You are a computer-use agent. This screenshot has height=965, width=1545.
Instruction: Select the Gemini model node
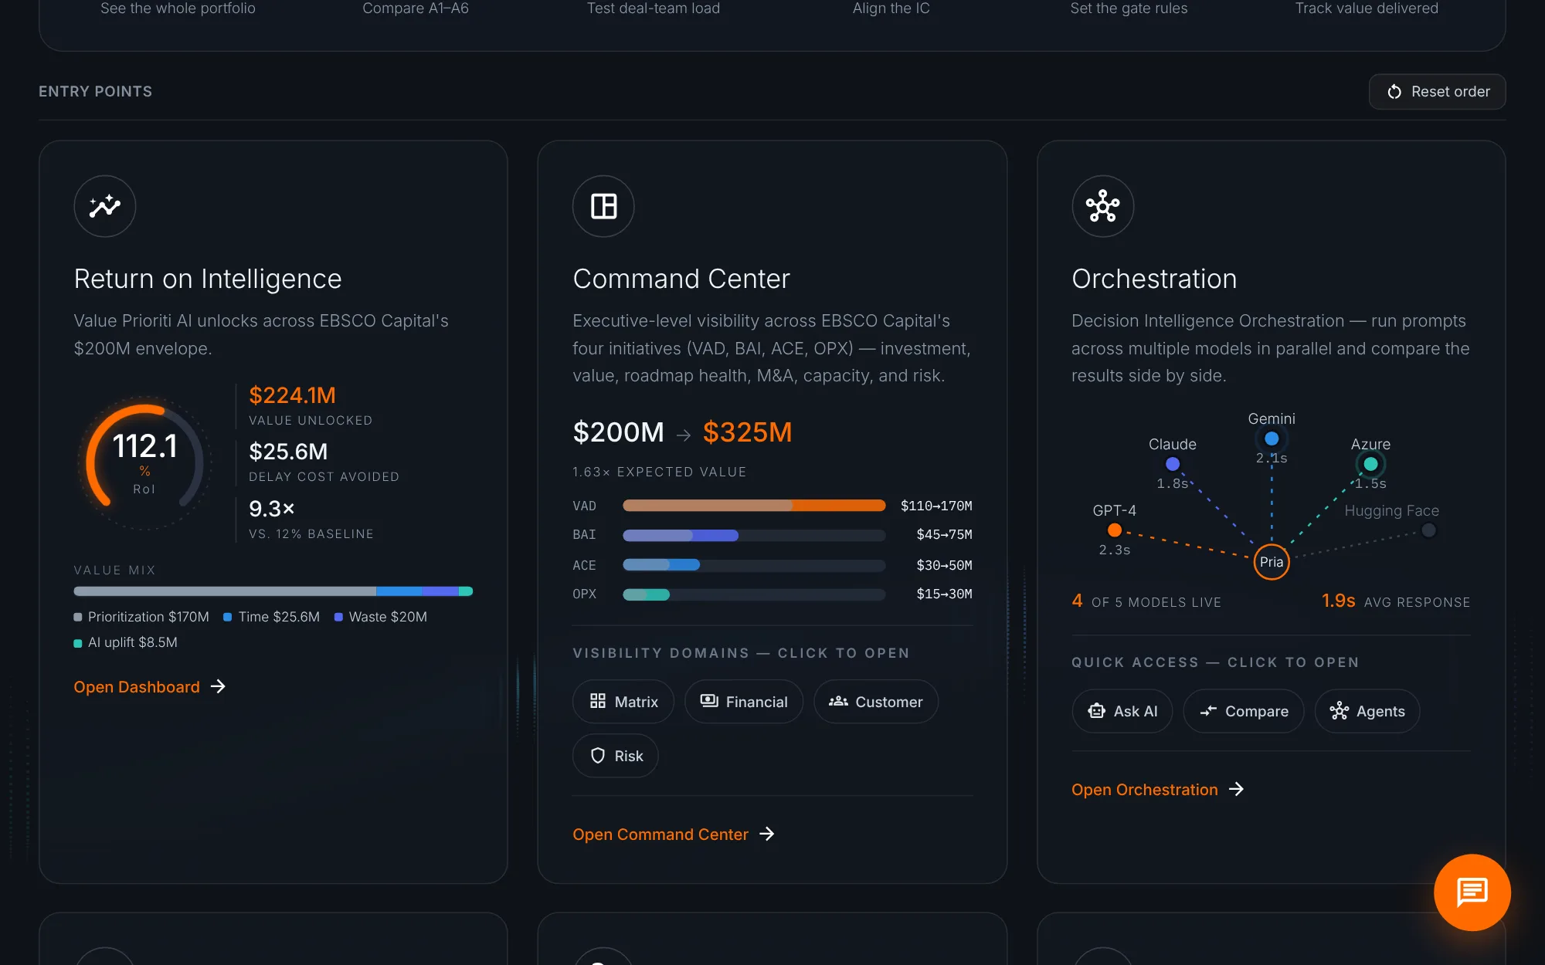point(1272,438)
